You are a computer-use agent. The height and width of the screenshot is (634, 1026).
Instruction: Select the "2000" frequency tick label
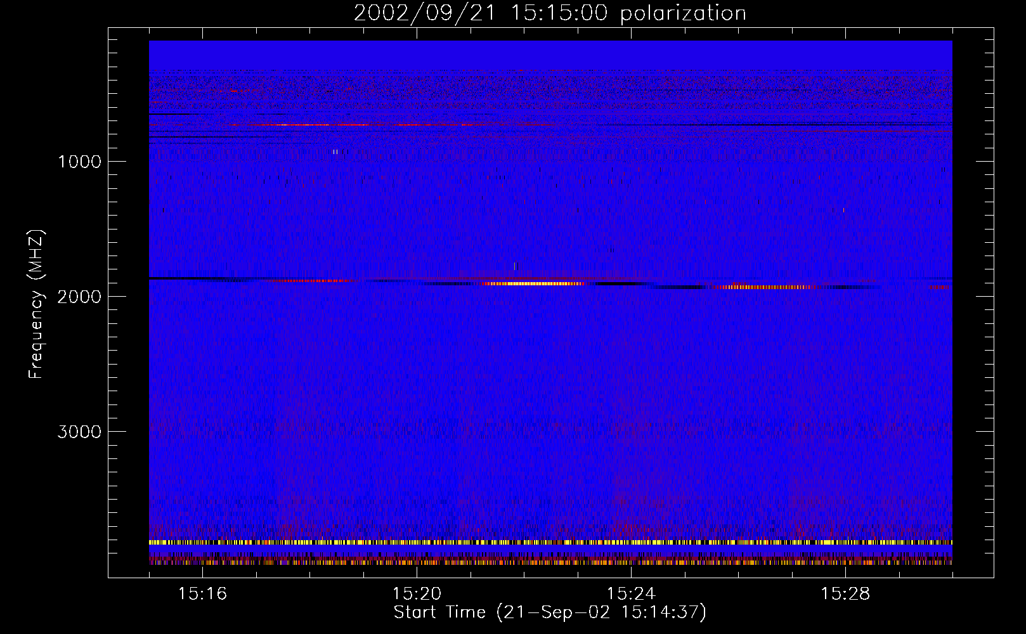coord(79,297)
